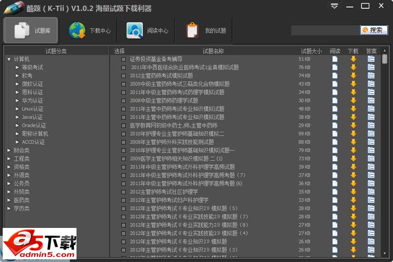Read the 2009中级主管药师三萜类化合物模拟题

[335, 84]
